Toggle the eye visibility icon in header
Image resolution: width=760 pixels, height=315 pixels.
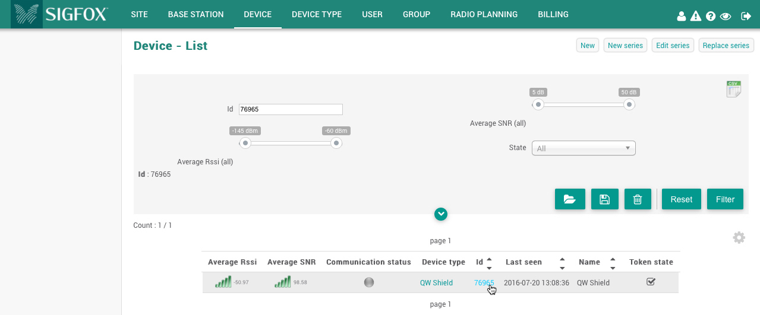pyautogui.click(x=726, y=16)
